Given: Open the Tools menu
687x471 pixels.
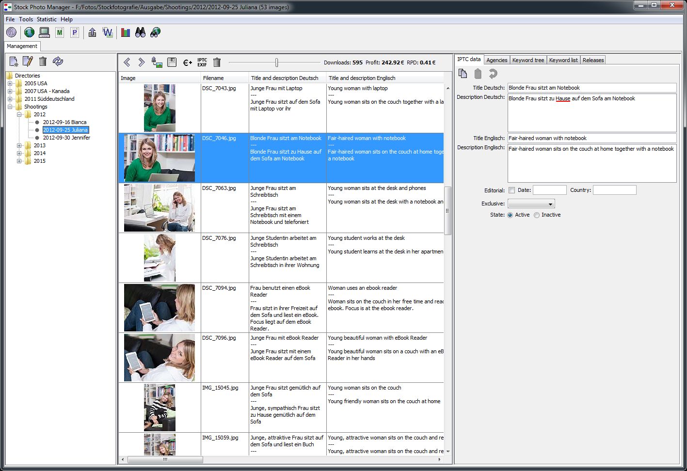Looking at the screenshot, I should pyautogui.click(x=26, y=19).
